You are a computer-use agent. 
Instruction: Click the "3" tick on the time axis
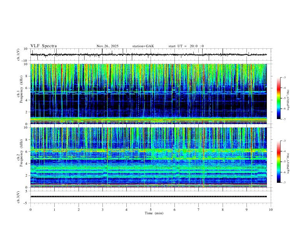click(x=102, y=210)
